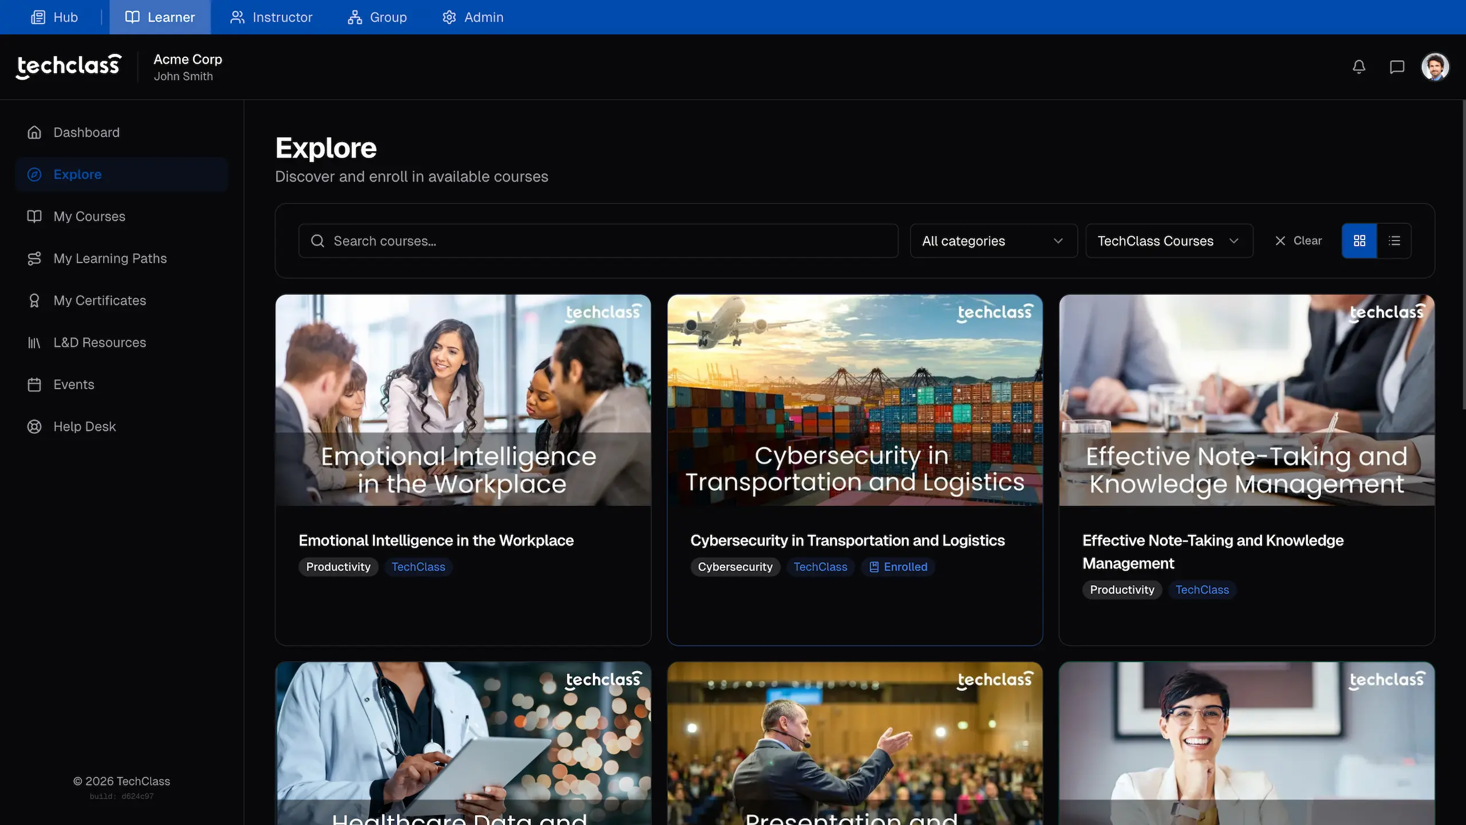This screenshot has width=1466, height=825.
Task: Open Emotional Intelligence in the Workplace title
Action: [x=436, y=541]
